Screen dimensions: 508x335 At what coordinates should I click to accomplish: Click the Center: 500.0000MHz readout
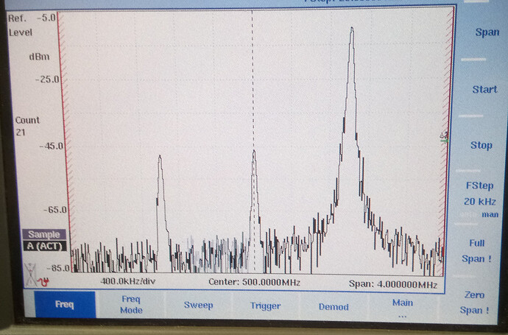pos(254,282)
